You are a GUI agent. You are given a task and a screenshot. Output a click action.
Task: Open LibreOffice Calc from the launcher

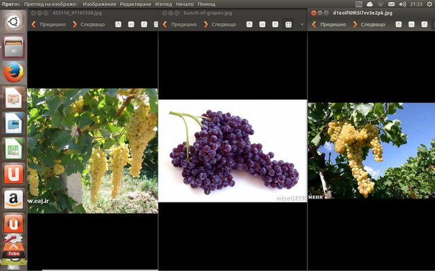[x=14, y=148]
